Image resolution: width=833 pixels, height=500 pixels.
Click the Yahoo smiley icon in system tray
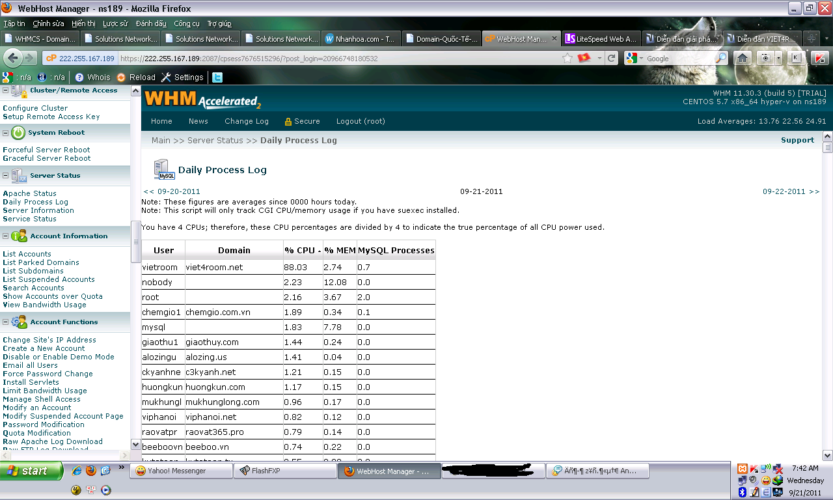point(767,480)
